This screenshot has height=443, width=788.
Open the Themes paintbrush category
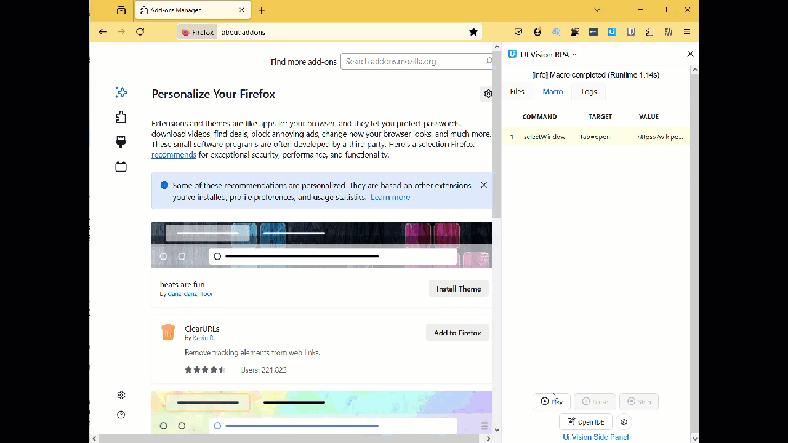[x=121, y=142]
